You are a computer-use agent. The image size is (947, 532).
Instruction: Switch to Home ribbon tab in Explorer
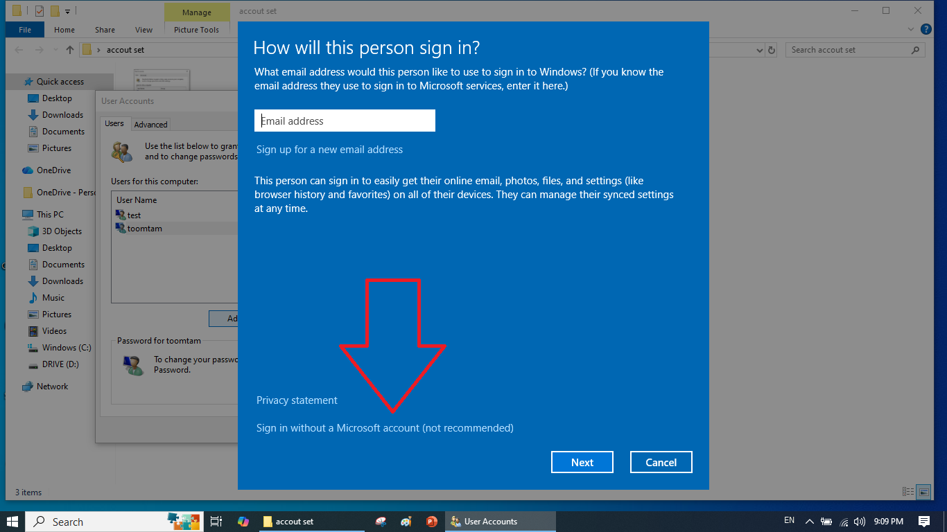64,30
